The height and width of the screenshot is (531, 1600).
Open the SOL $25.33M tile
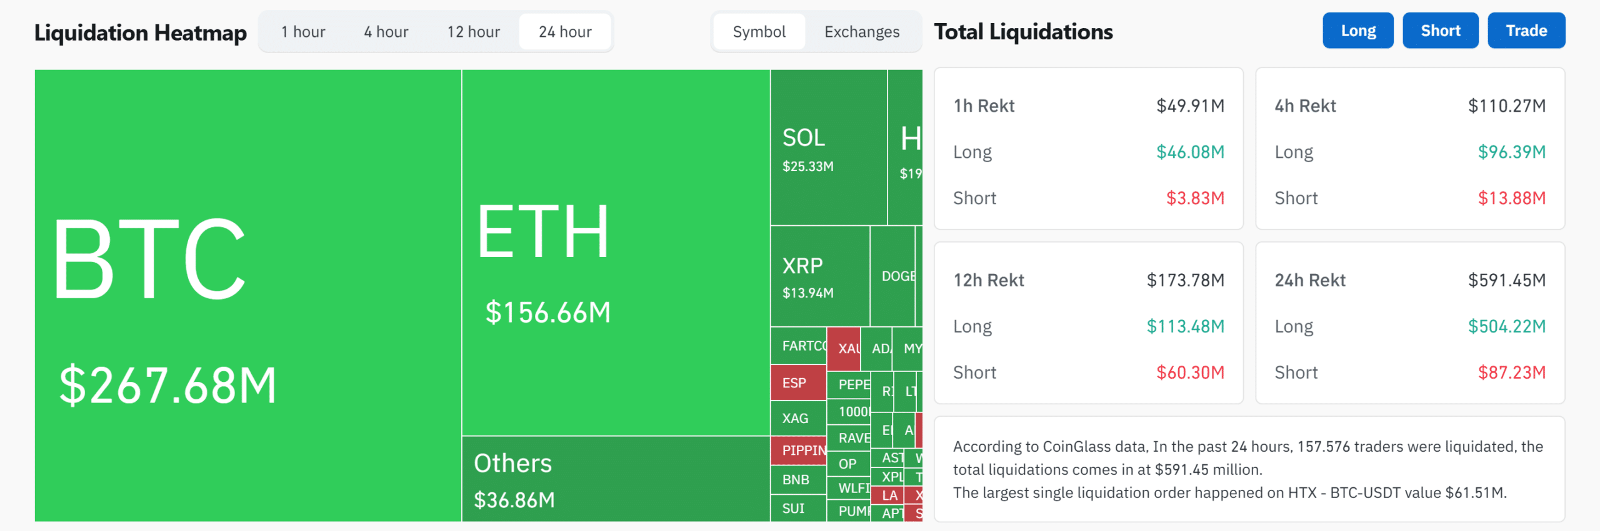[x=829, y=147]
